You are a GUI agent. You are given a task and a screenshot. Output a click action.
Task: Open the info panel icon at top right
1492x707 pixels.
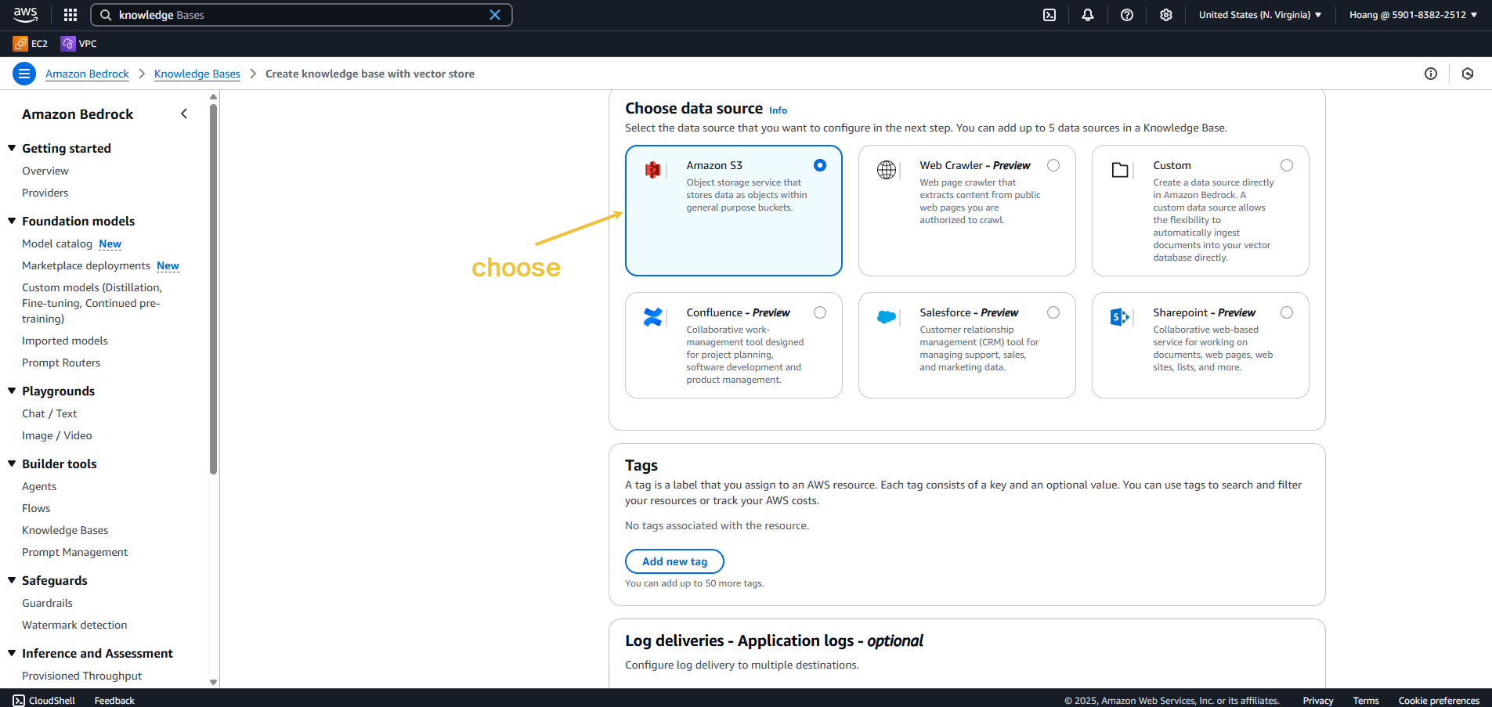(1431, 74)
